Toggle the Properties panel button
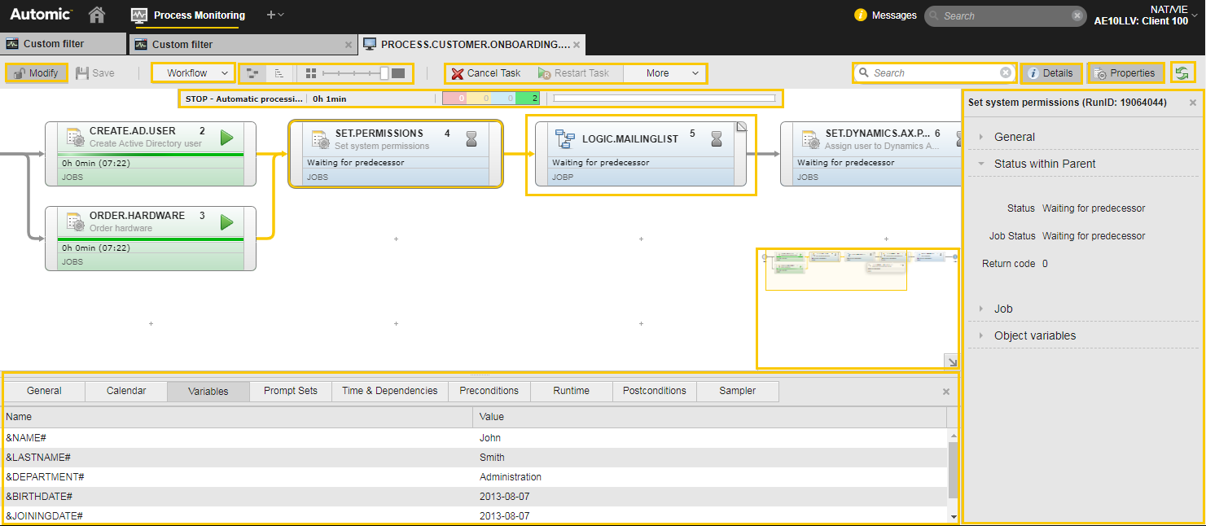 coord(1125,73)
